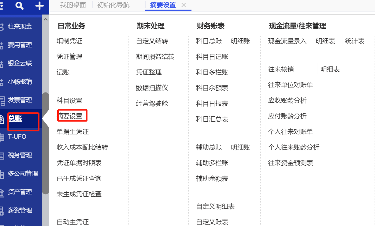Image resolution: width=375 pixels, height=226 pixels.
Task: Open the 凭证单据对照表 link
Action: coord(79,163)
